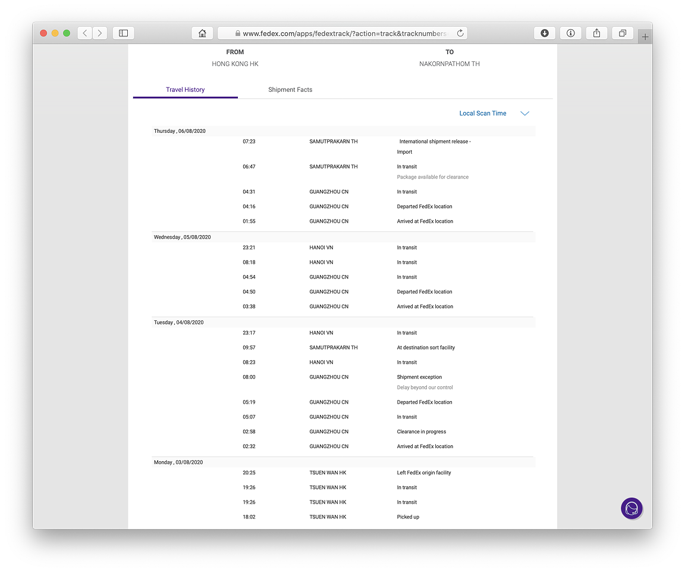Click the 23:21 HANOI VN time entry
This screenshot has width=685, height=572.
pyautogui.click(x=249, y=248)
